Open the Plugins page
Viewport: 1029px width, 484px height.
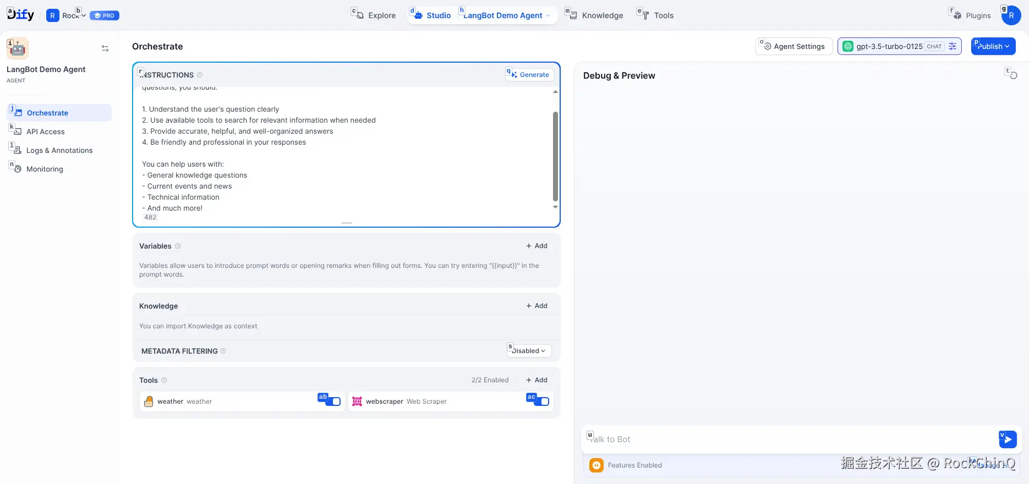(x=972, y=15)
